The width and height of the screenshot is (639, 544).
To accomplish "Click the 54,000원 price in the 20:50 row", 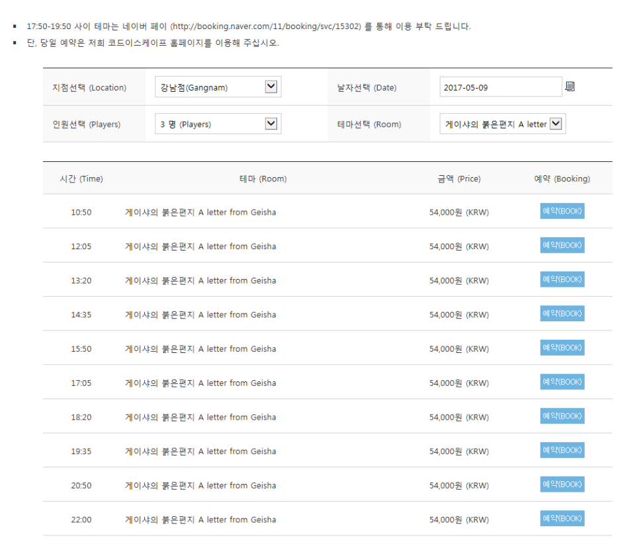I will [x=459, y=486].
